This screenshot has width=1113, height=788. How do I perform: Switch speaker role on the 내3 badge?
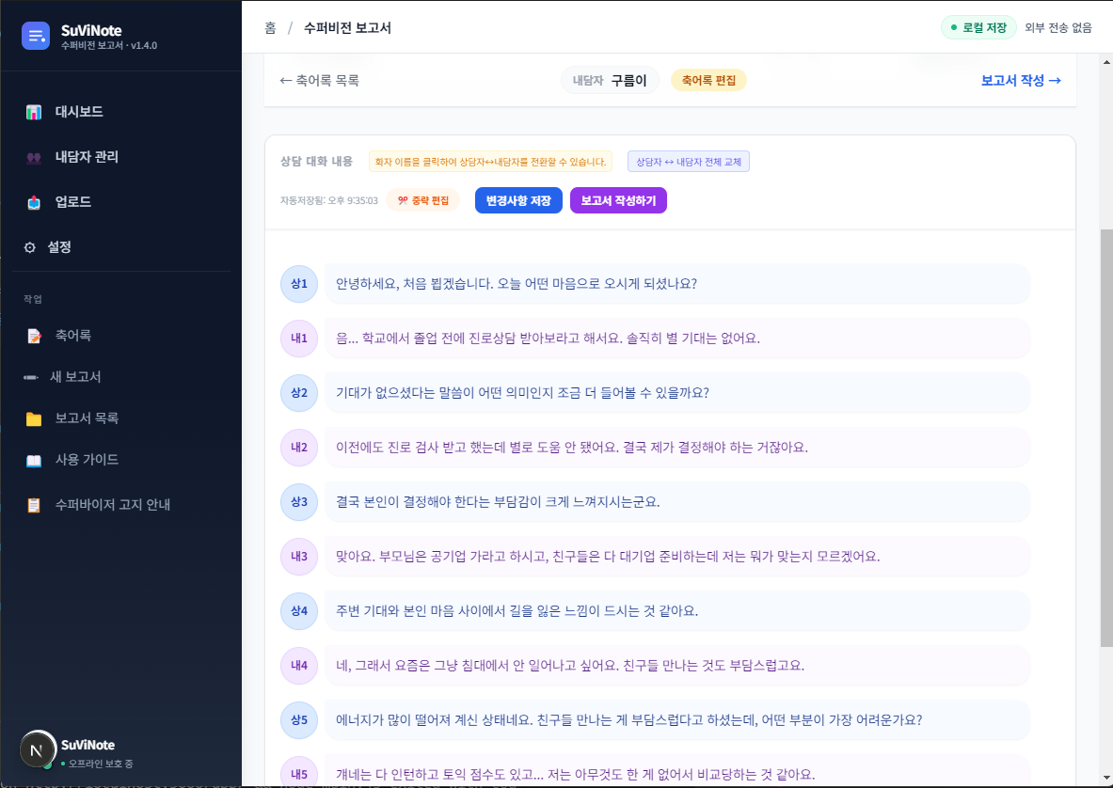[298, 557]
